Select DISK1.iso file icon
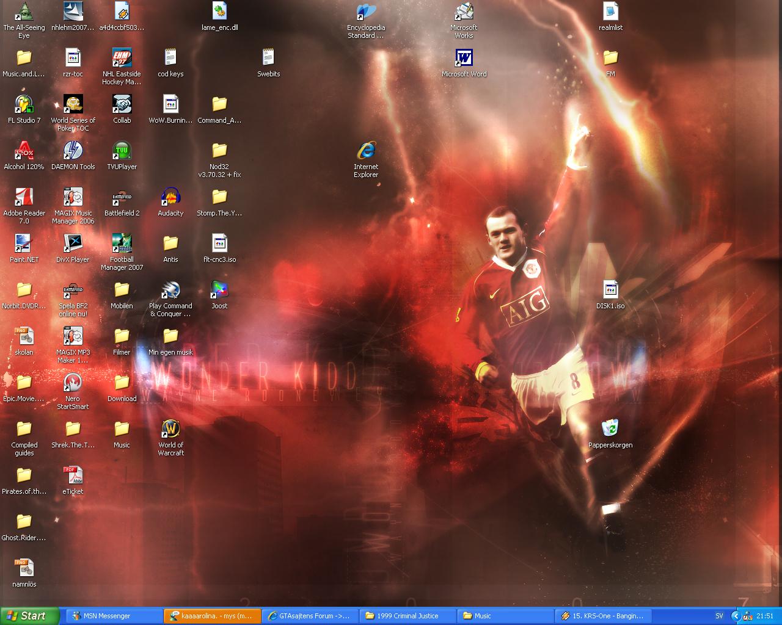Screen dimensions: 782x625 tap(610, 291)
